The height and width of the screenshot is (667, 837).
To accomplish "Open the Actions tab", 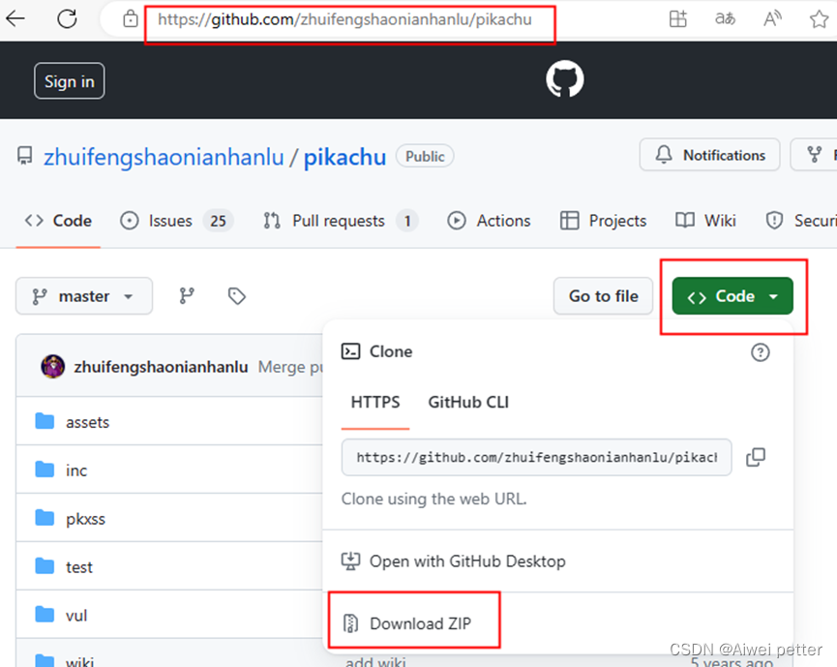I will coord(489,221).
